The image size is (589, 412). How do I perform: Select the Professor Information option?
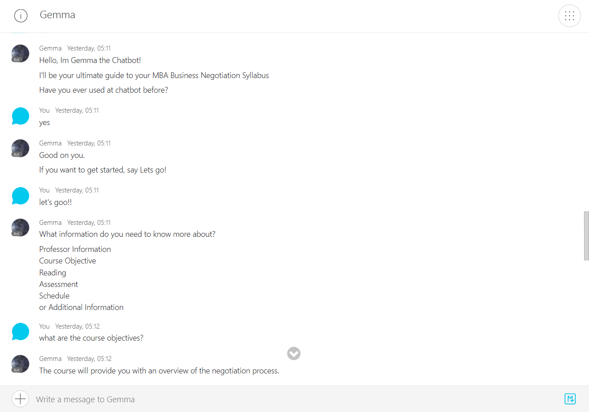point(75,249)
